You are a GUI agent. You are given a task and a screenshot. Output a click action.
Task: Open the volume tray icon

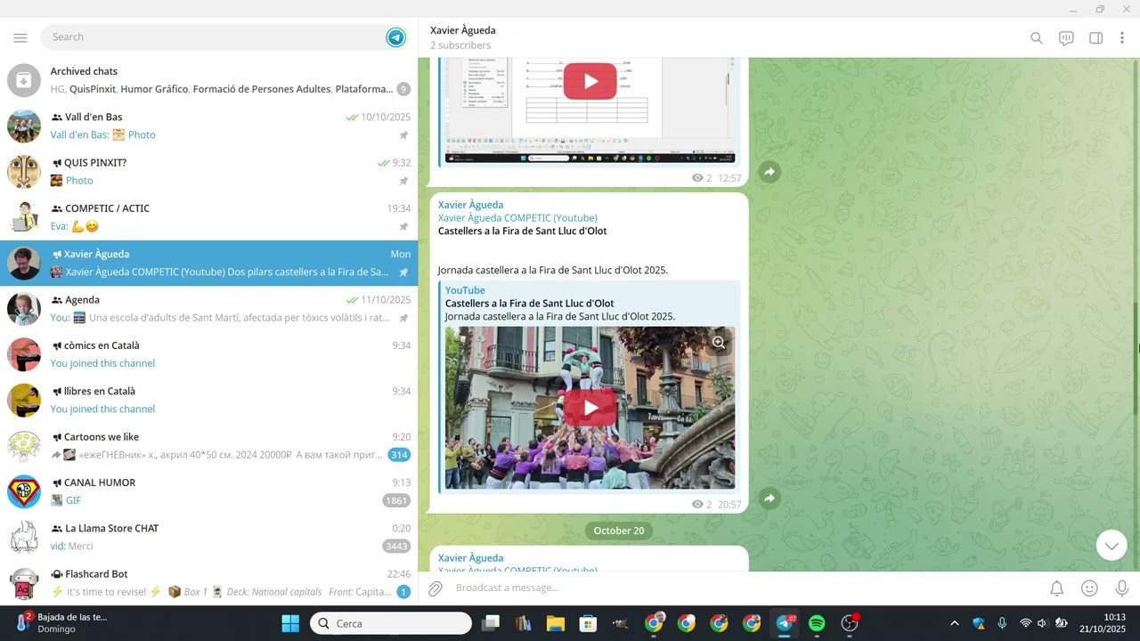pos(1042,623)
